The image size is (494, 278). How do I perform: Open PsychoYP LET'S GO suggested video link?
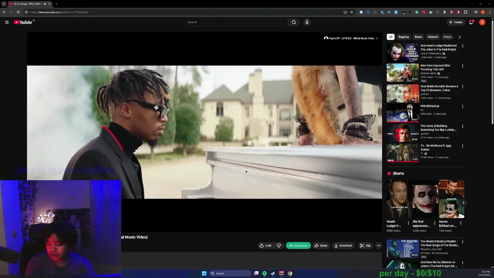click(x=349, y=38)
